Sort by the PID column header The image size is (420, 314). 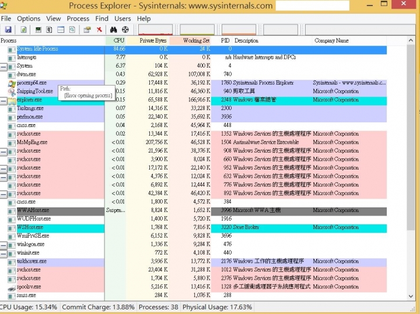(x=222, y=41)
